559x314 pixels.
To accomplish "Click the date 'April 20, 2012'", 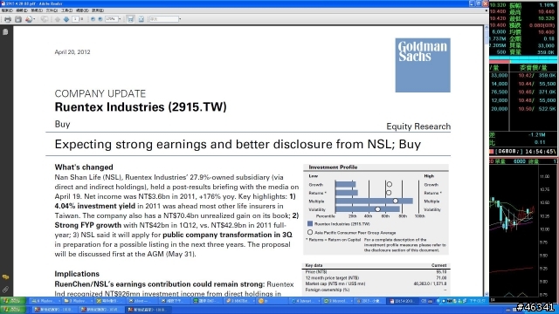I will coord(72,52).
